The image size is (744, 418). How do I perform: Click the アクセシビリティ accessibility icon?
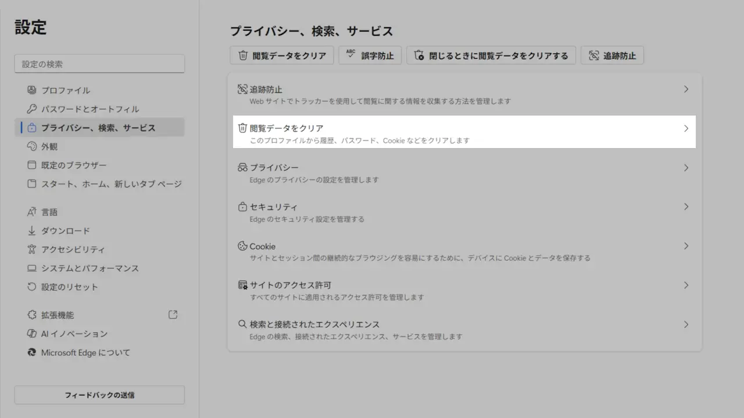(x=32, y=250)
